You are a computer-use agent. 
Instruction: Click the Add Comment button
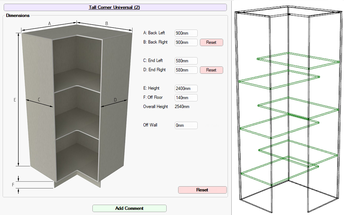pos(129,208)
